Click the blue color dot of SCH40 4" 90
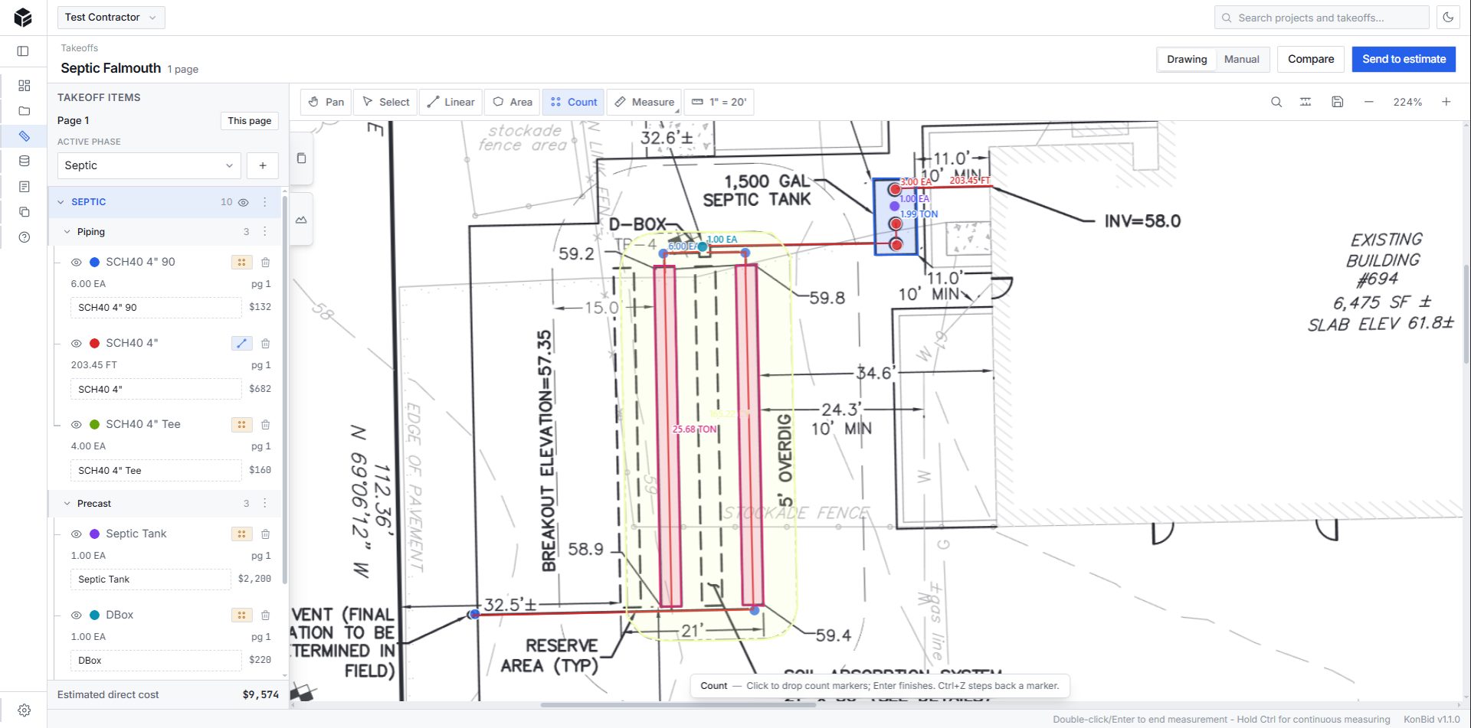Image resolution: width=1471 pixels, height=728 pixels. pyautogui.click(x=95, y=263)
